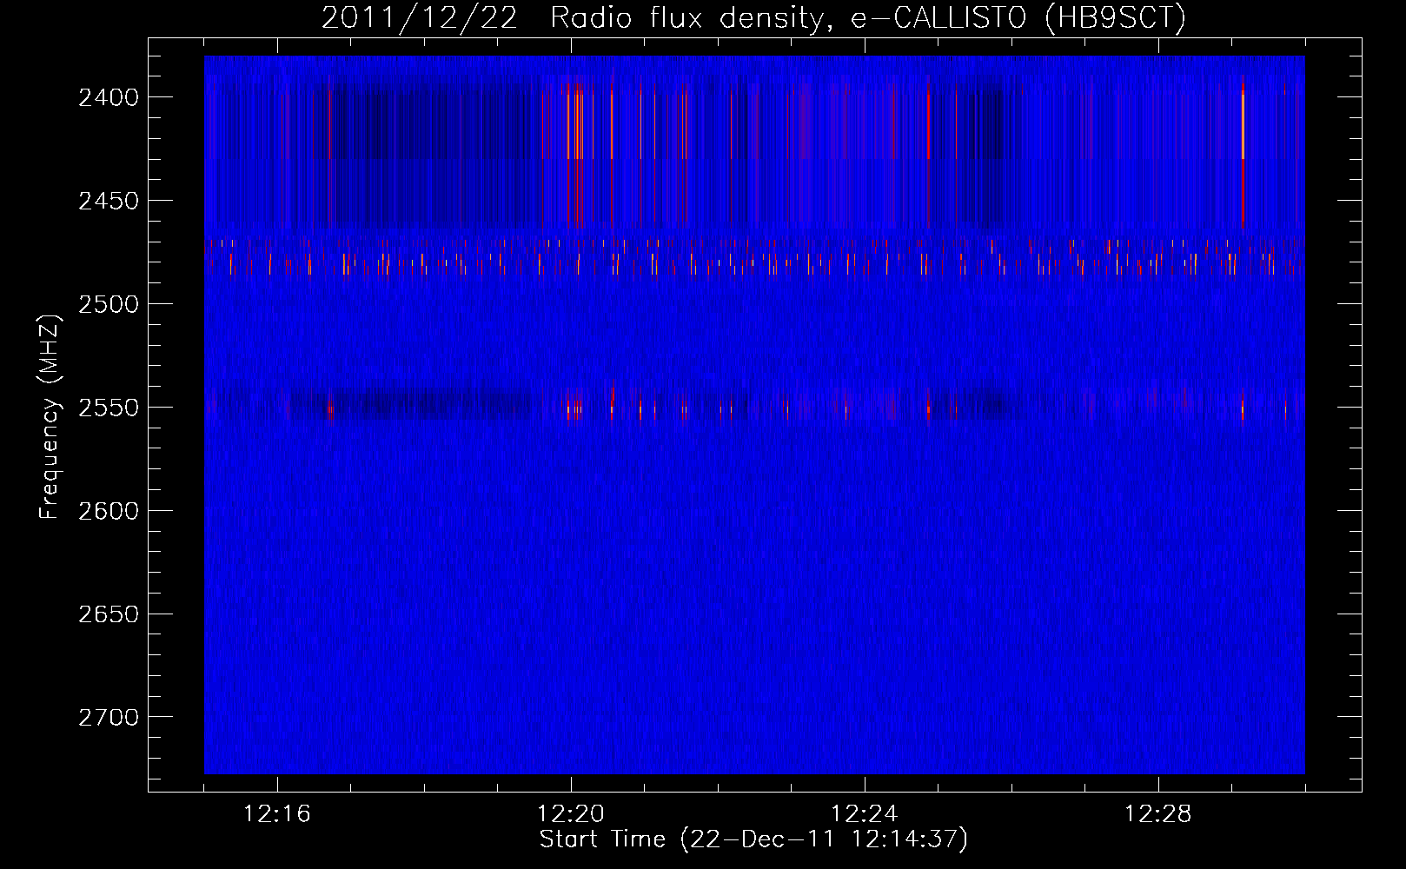The width and height of the screenshot is (1406, 869).
Task: Click the 2500 frequency axis label
Action: click(x=109, y=304)
